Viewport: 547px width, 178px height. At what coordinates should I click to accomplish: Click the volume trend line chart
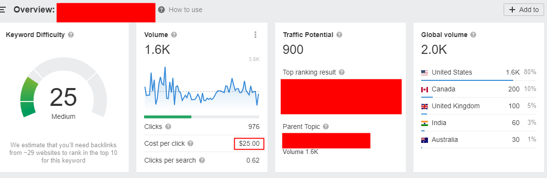pyautogui.click(x=201, y=87)
